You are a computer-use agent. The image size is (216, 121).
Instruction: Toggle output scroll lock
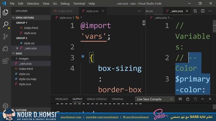coord(188,99)
